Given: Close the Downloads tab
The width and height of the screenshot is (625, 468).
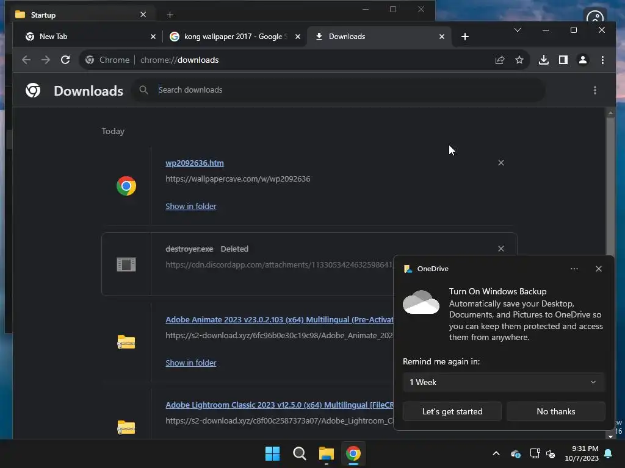Looking at the screenshot, I should click(442, 37).
